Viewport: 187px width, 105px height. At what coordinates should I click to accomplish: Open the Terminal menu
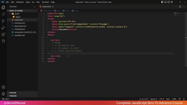pos(45,2)
